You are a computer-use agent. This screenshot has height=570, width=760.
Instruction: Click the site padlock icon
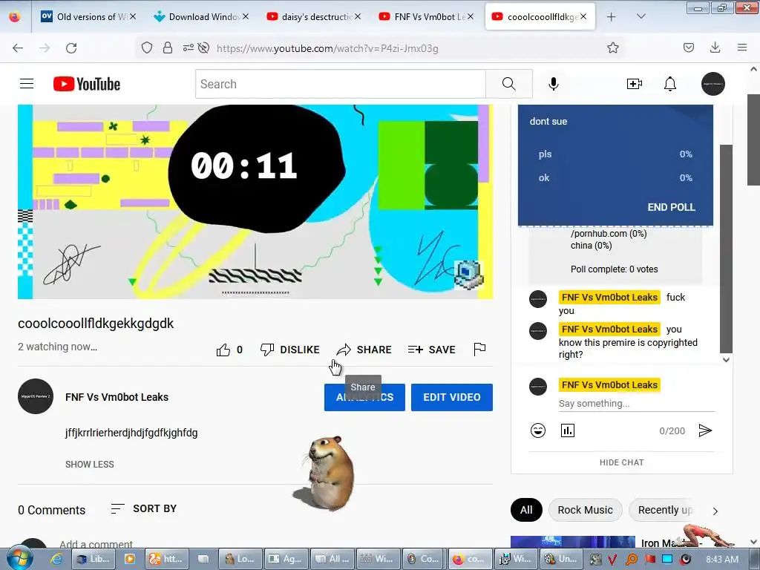click(168, 48)
